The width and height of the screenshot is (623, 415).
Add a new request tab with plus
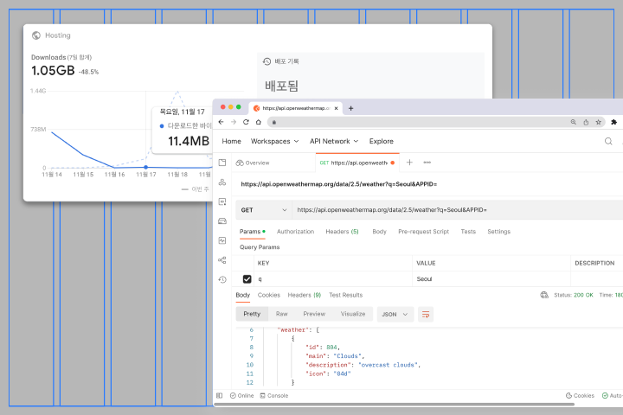pos(409,163)
